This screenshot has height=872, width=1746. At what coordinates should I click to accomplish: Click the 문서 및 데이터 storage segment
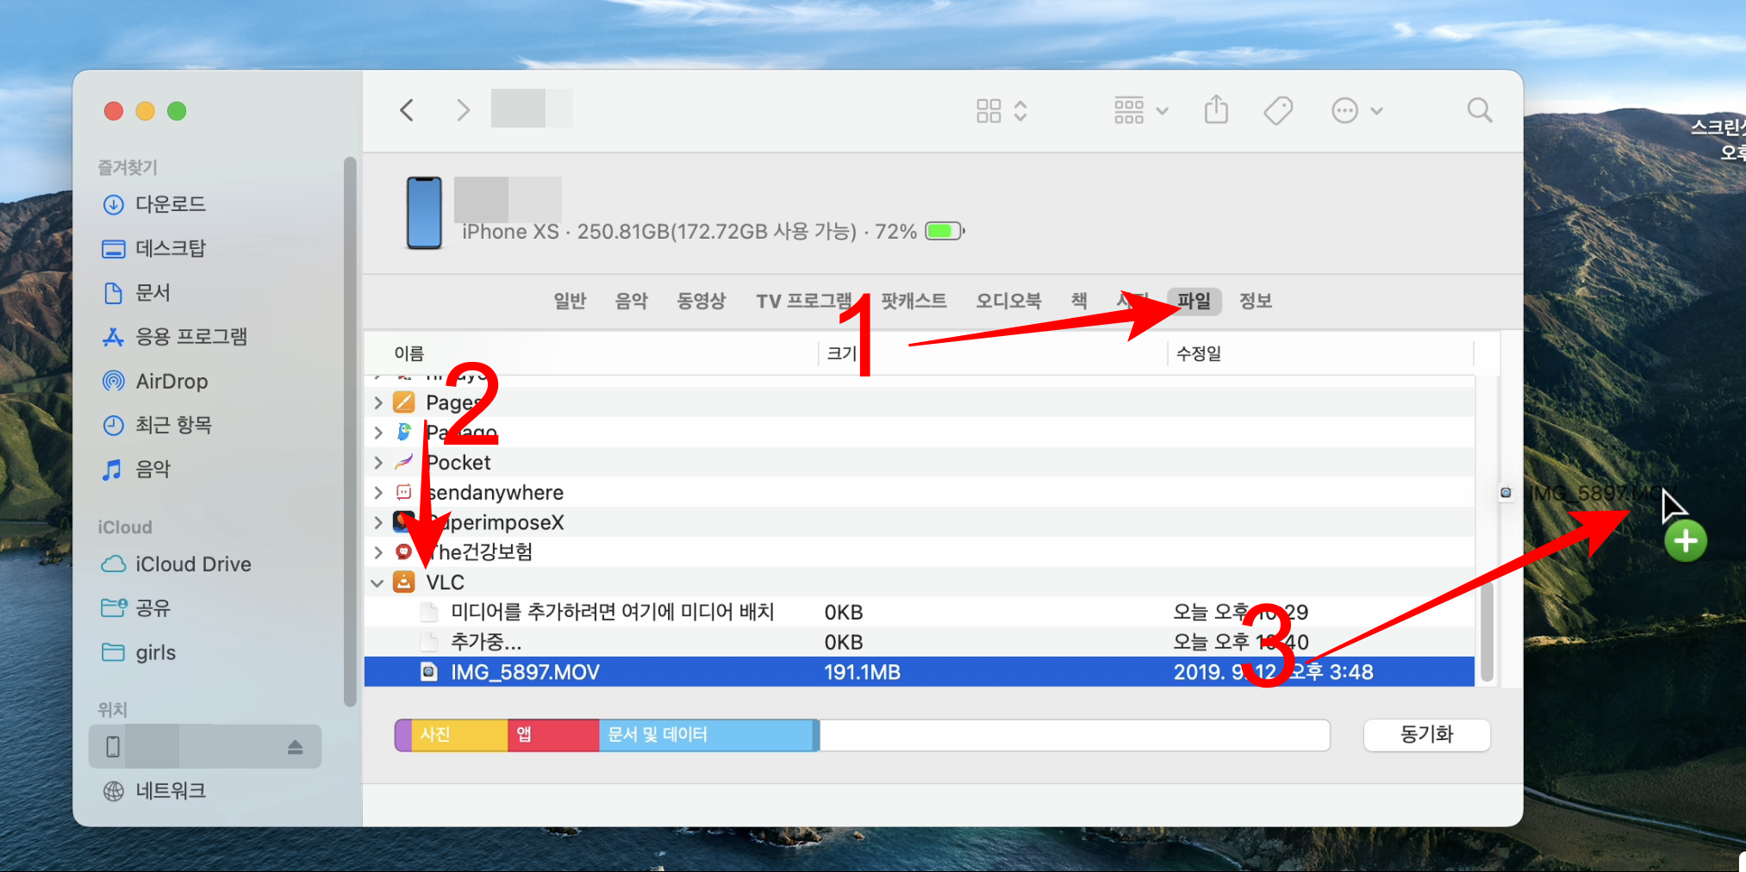[706, 735]
